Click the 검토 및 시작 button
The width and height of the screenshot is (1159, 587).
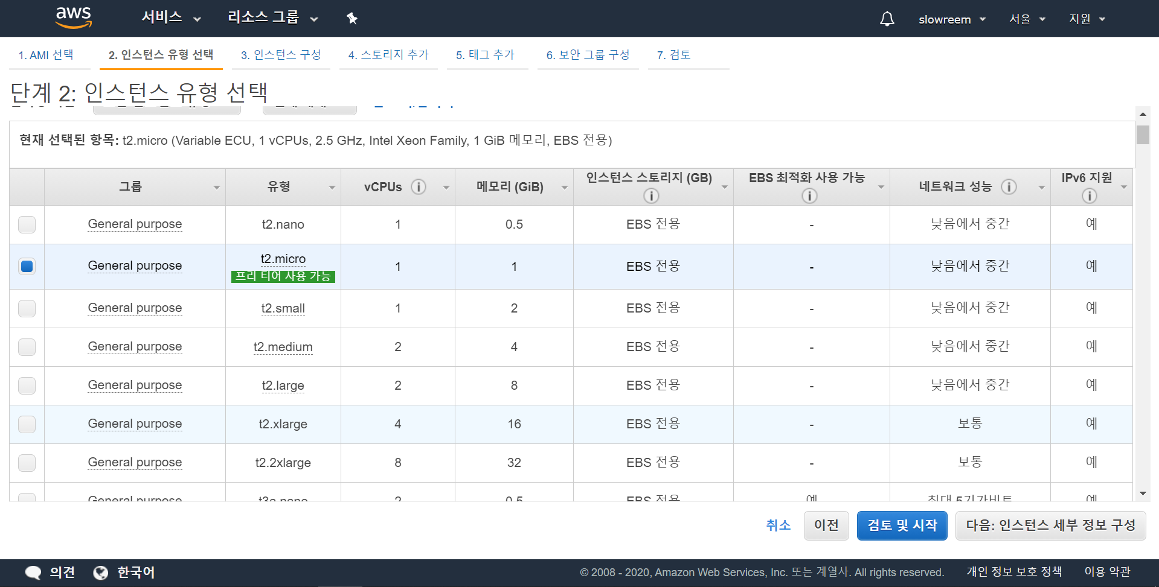902,525
